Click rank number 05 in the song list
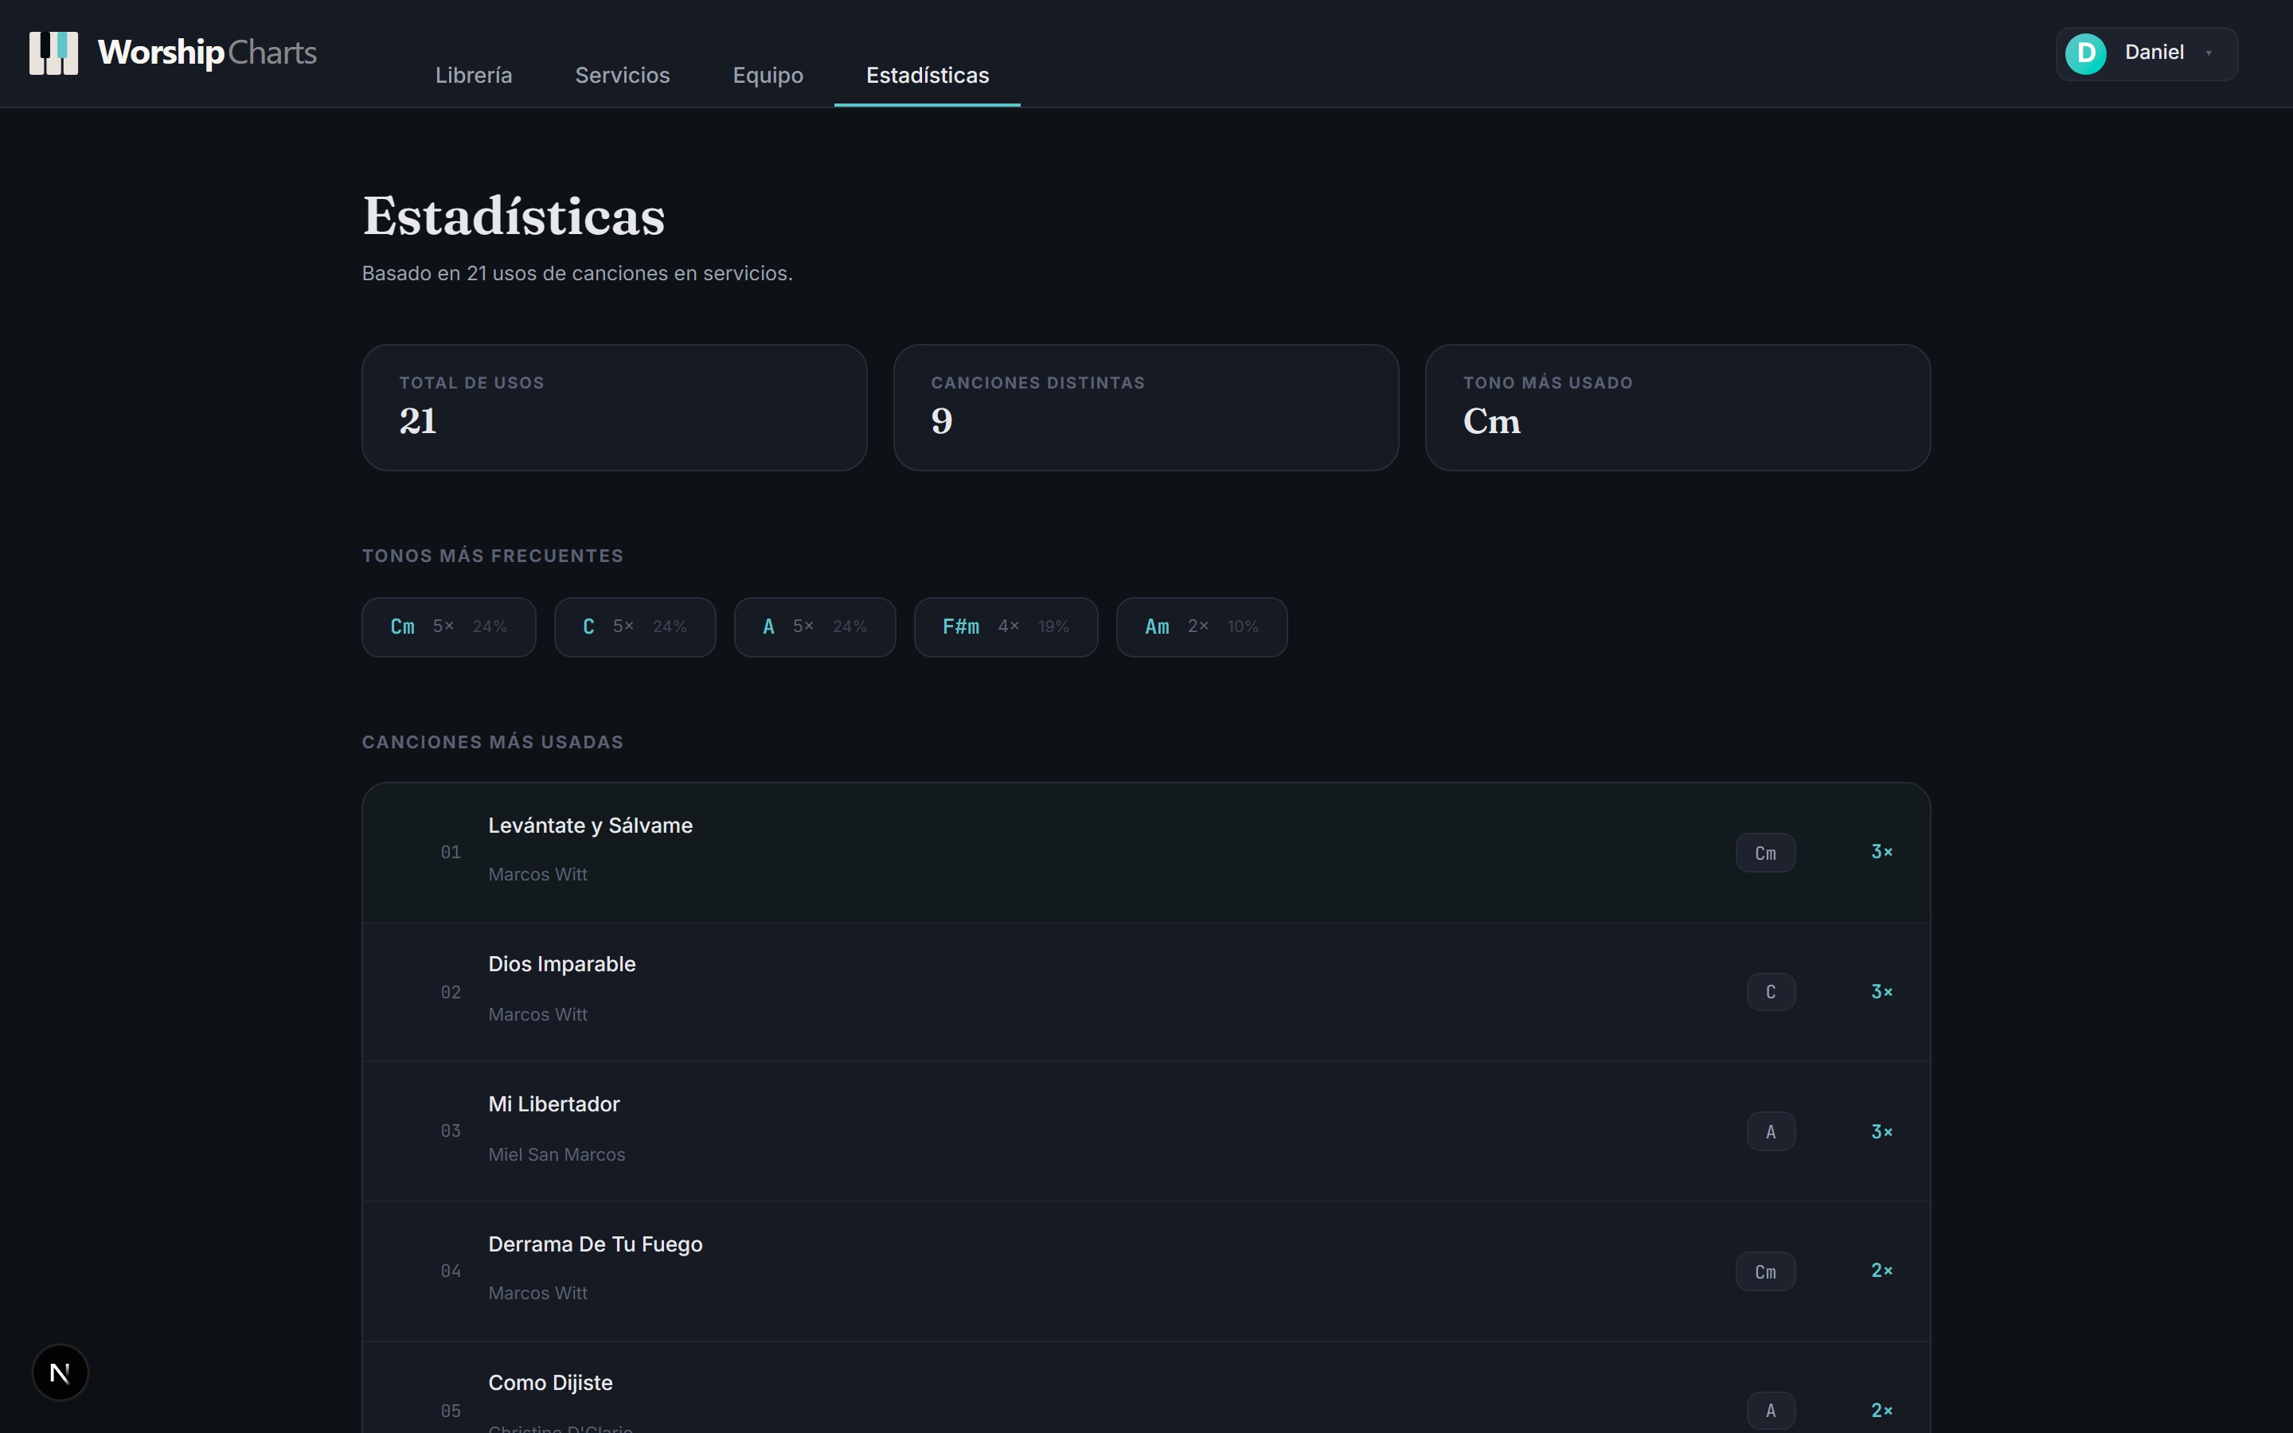This screenshot has height=1433, width=2293. [451, 1412]
